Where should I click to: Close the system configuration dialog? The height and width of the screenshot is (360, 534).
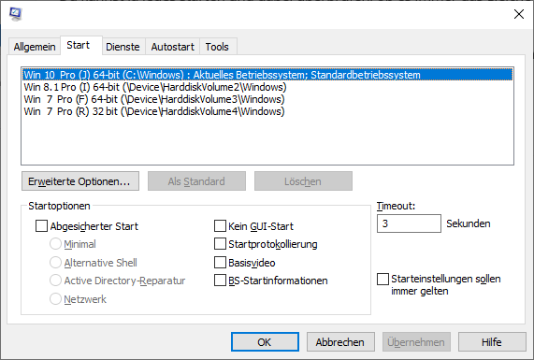tap(519, 14)
